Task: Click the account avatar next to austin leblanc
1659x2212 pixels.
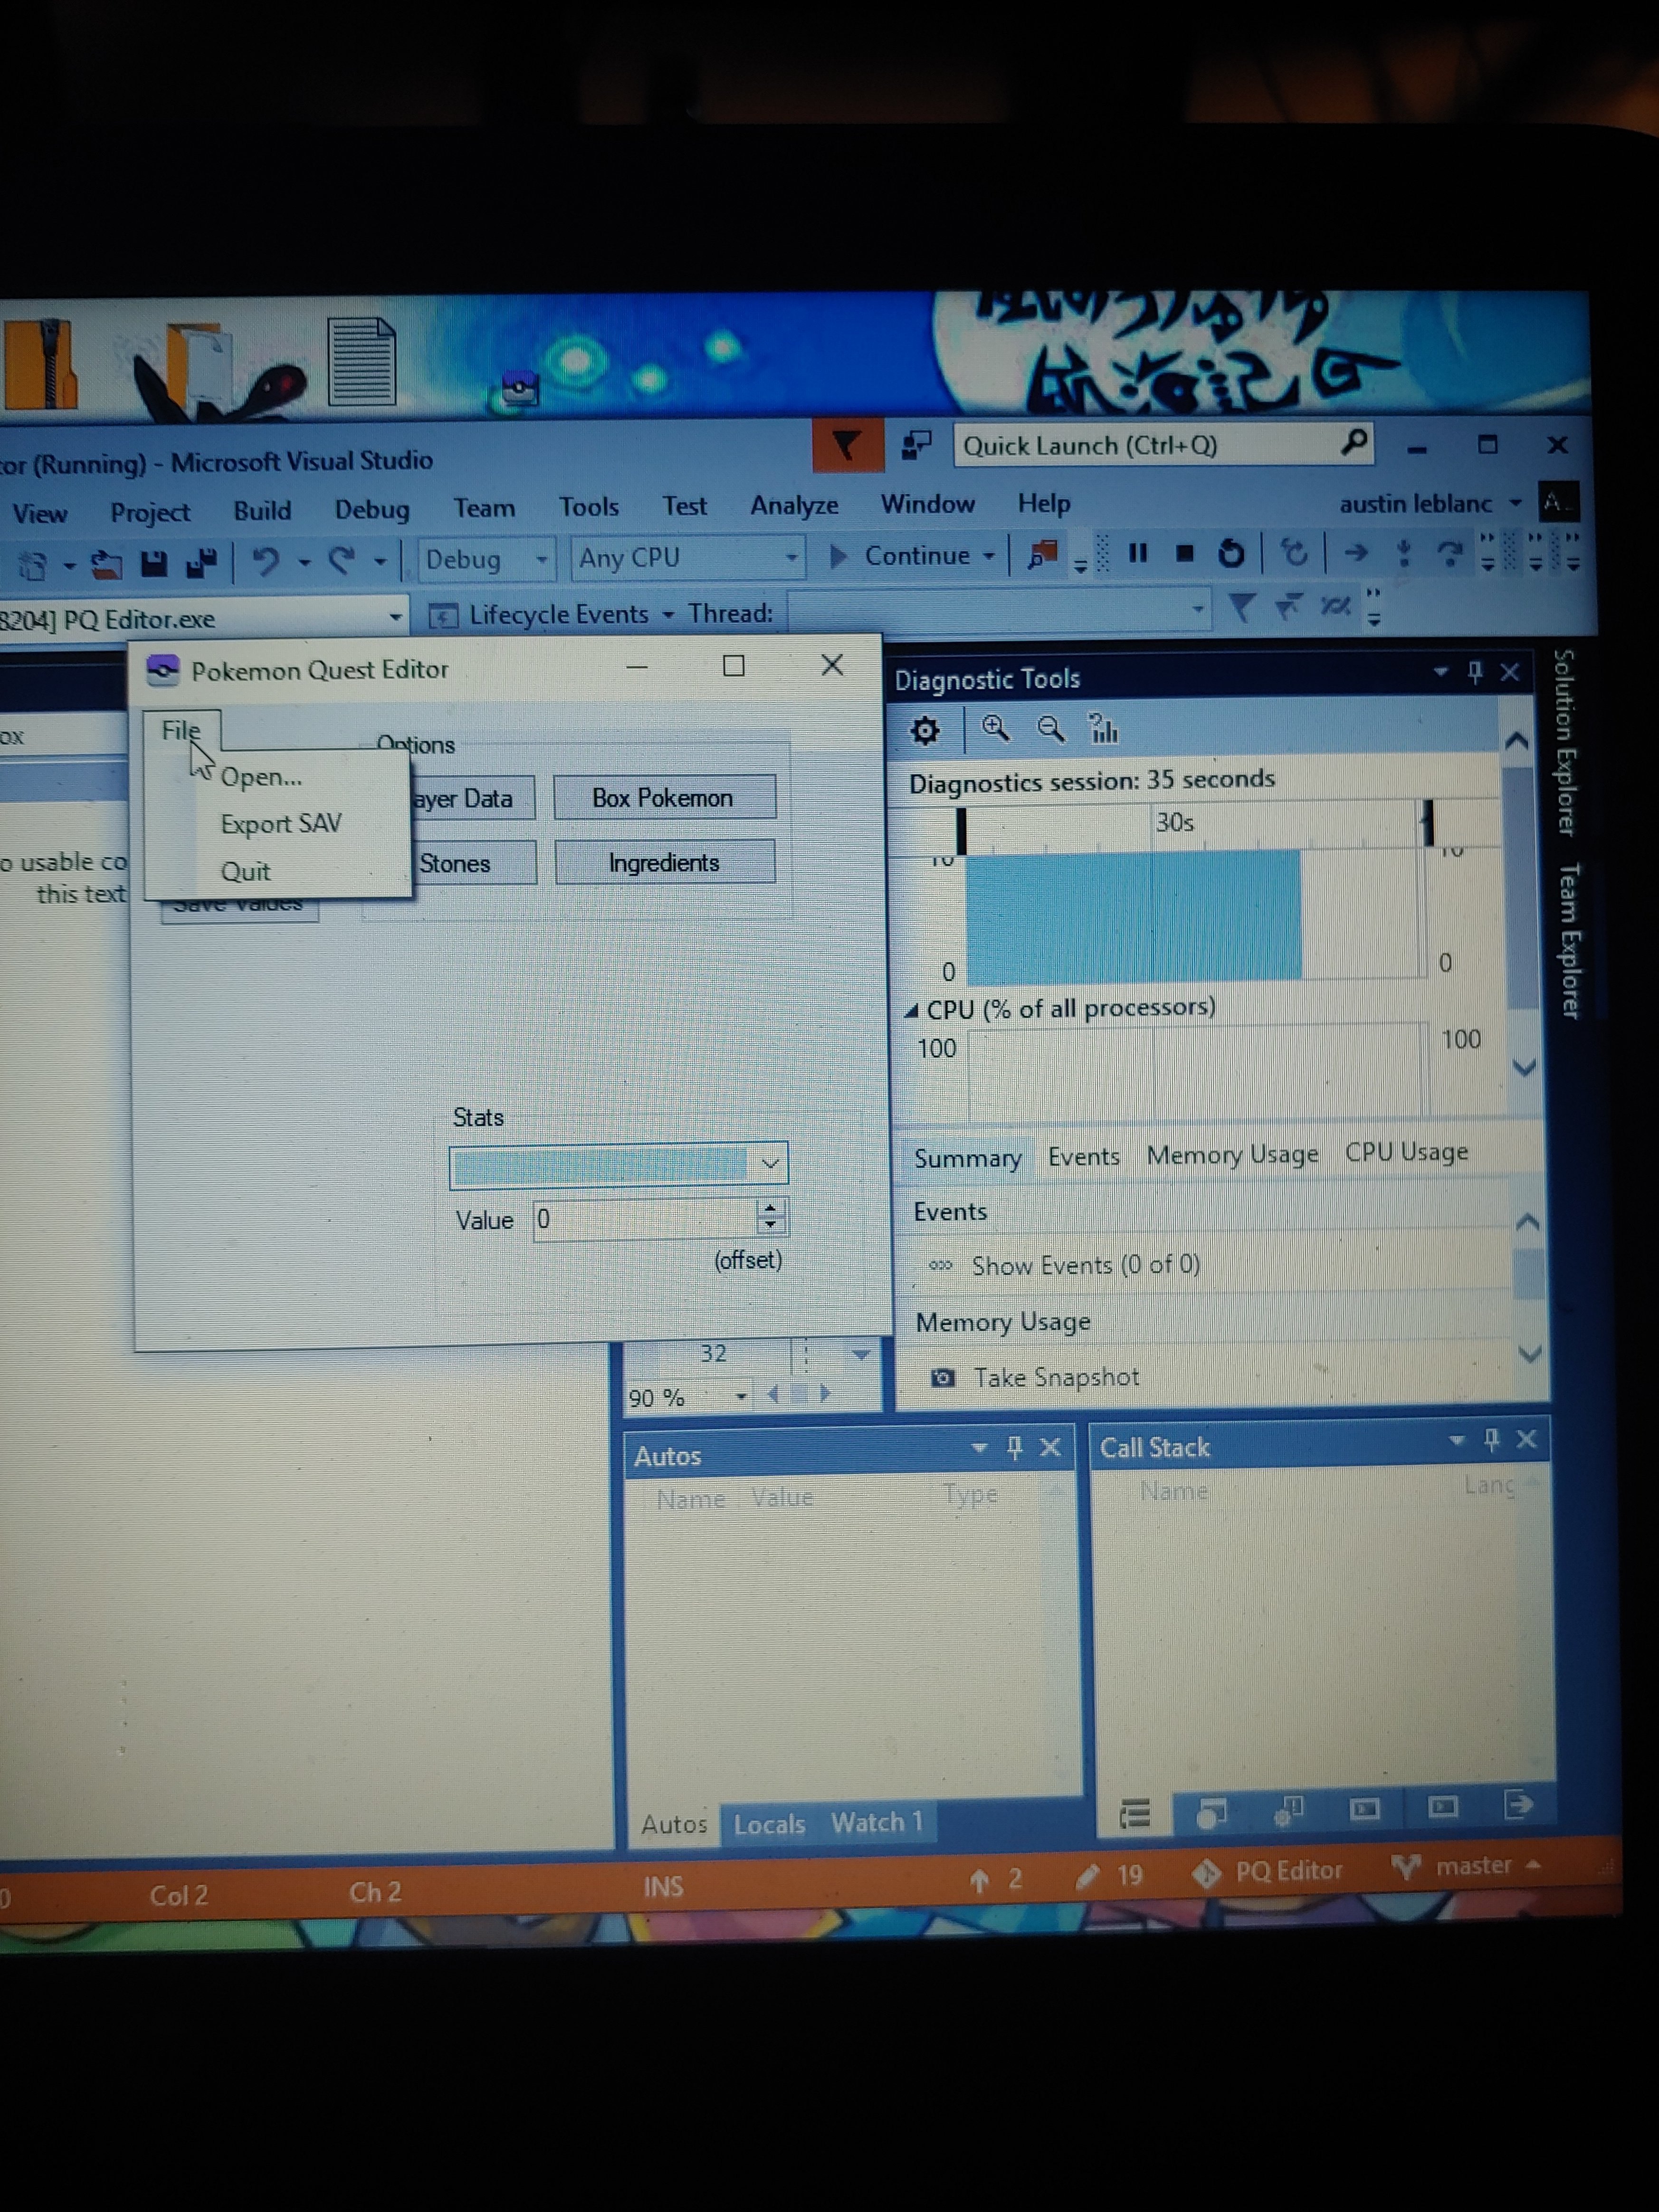Action: [1559, 502]
